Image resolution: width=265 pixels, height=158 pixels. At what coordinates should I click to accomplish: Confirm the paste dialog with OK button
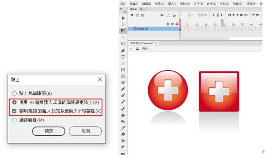(49, 131)
